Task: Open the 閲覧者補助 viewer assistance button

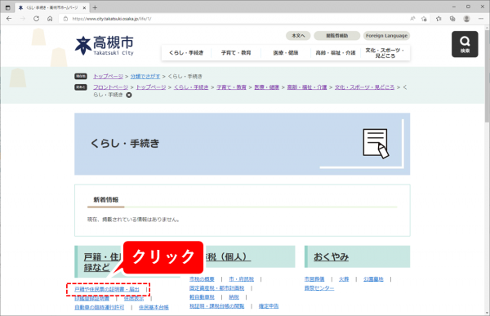Action: pyautogui.click(x=336, y=36)
